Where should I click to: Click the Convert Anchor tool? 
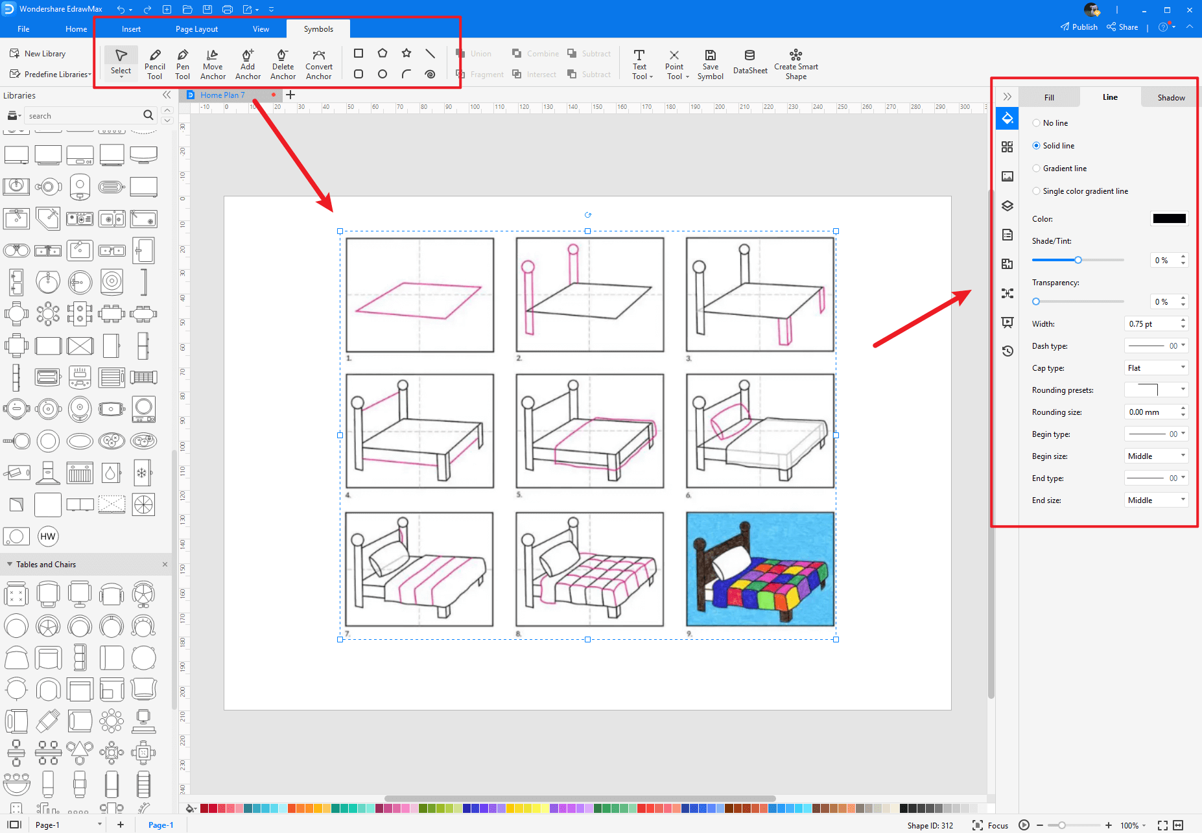tap(318, 64)
